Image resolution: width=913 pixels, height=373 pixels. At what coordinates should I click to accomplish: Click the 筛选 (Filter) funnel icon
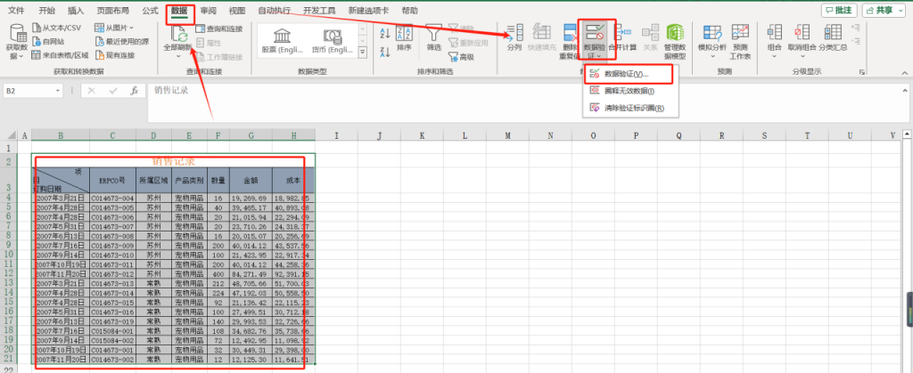tap(434, 33)
